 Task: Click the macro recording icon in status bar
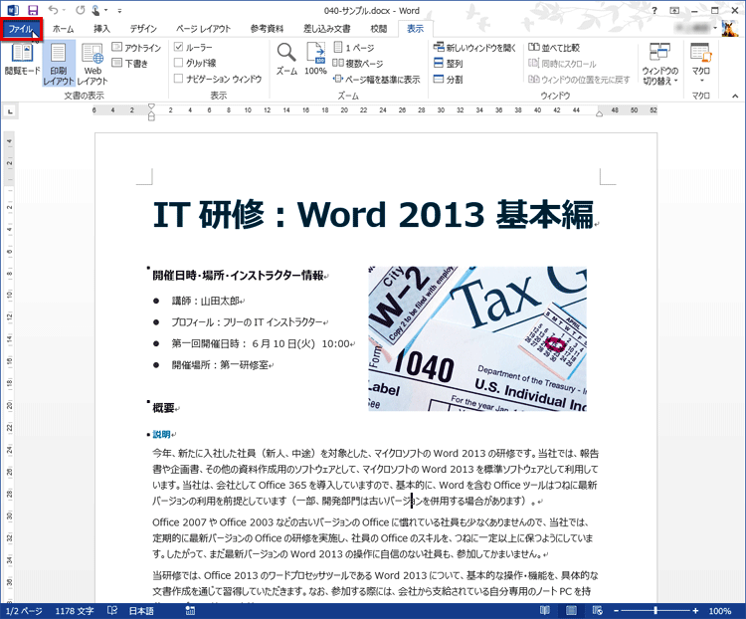point(190,611)
